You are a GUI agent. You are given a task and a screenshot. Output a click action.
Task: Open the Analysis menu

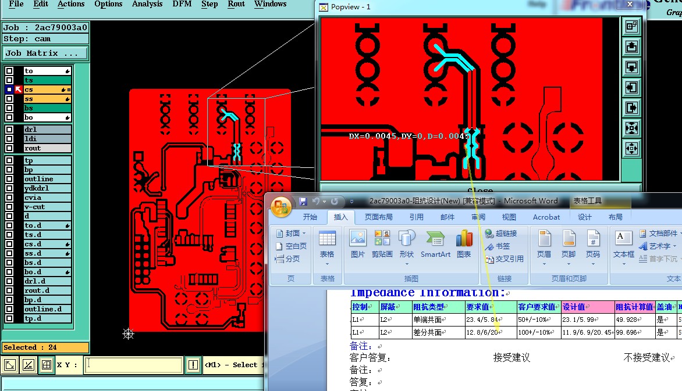pyautogui.click(x=147, y=4)
